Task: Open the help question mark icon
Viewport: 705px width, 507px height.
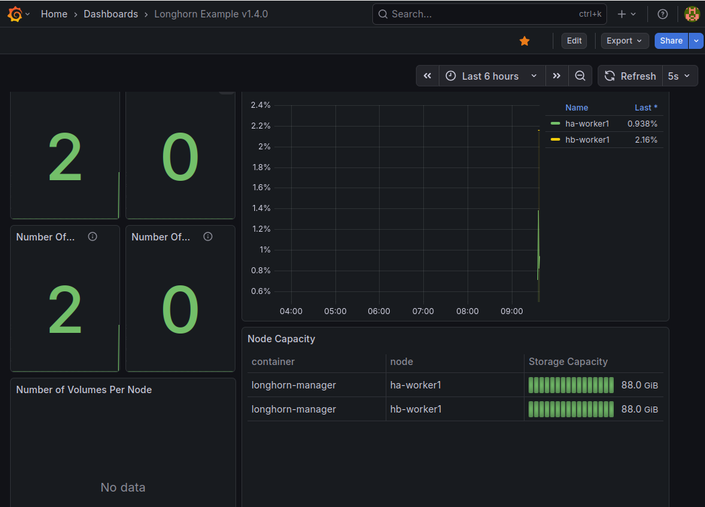Action: coord(663,14)
